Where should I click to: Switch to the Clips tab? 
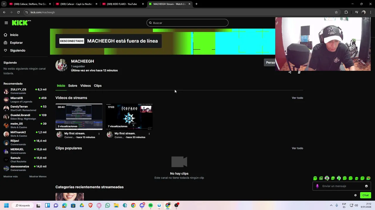[98, 86]
